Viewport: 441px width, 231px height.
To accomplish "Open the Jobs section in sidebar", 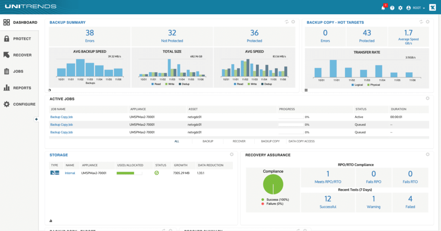I will (x=13, y=71).
